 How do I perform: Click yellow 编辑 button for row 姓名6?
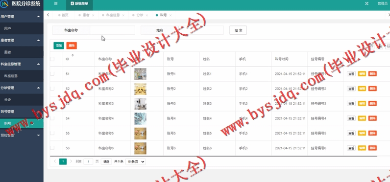point(362,148)
